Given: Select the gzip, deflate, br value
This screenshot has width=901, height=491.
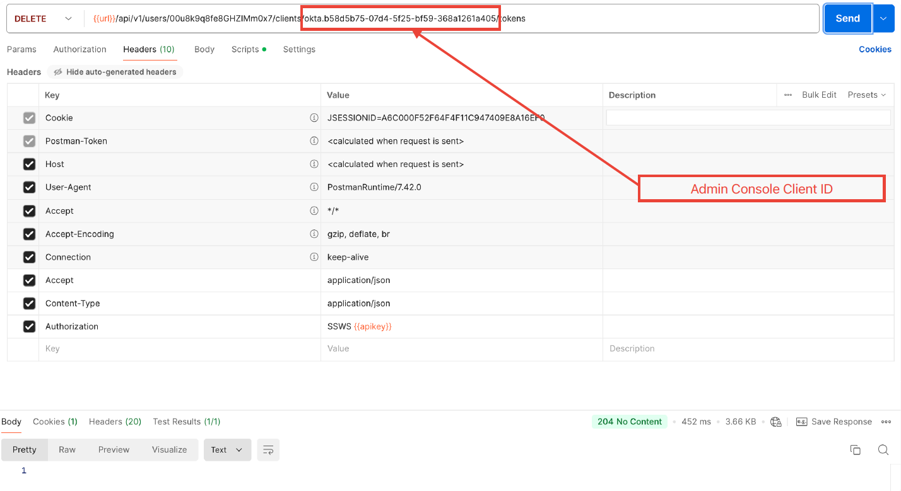Looking at the screenshot, I should 358,234.
